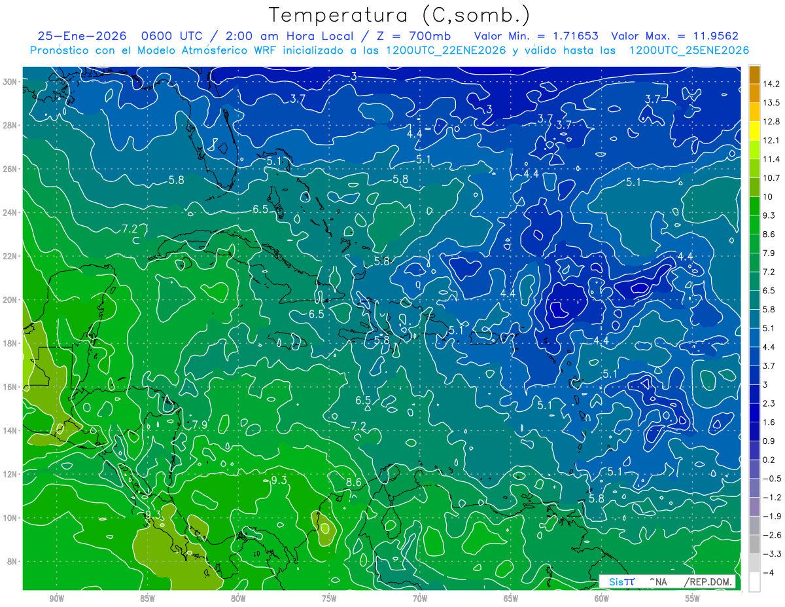The width and height of the screenshot is (785, 607).
Task: Click the 10N latitude axis label
Action: (9, 518)
